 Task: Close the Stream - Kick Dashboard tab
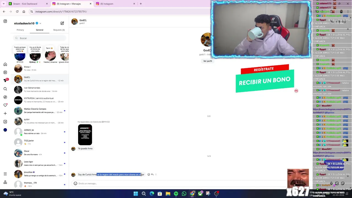tap(47, 4)
